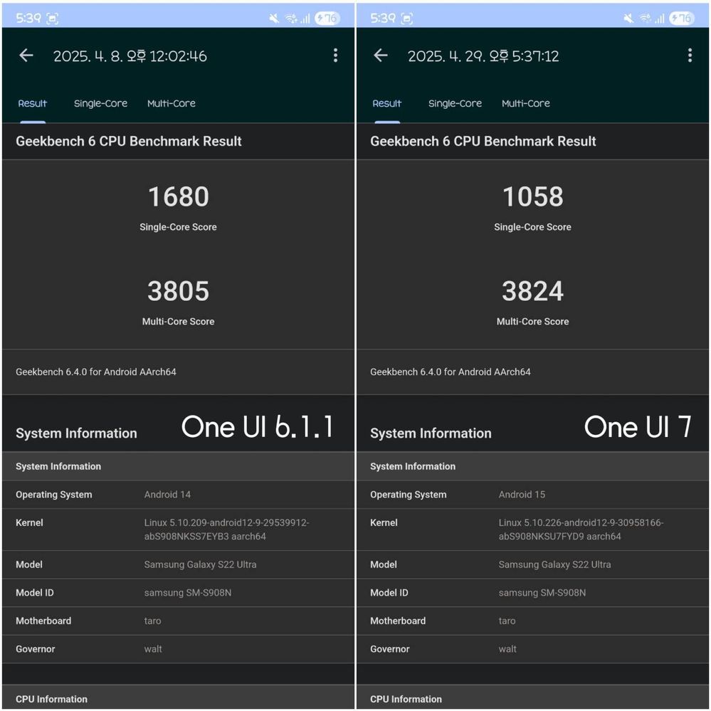This screenshot has width=711, height=711.
Task: Tap back arrow in One UI 6.1.1 screenshot
Action: [26, 56]
